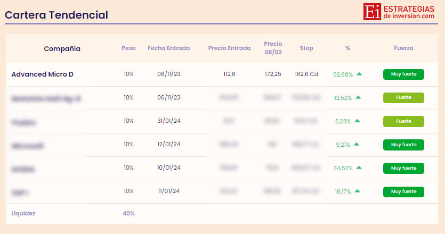Click the green triangle beside 18,17%
Screen dimensions: 445x234
pos(357,191)
